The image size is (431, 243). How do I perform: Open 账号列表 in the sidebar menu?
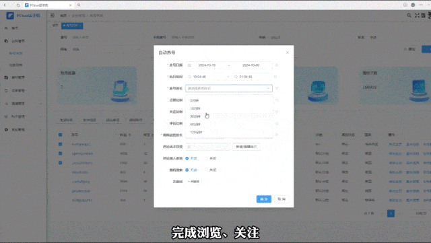pyautogui.click(x=15, y=53)
